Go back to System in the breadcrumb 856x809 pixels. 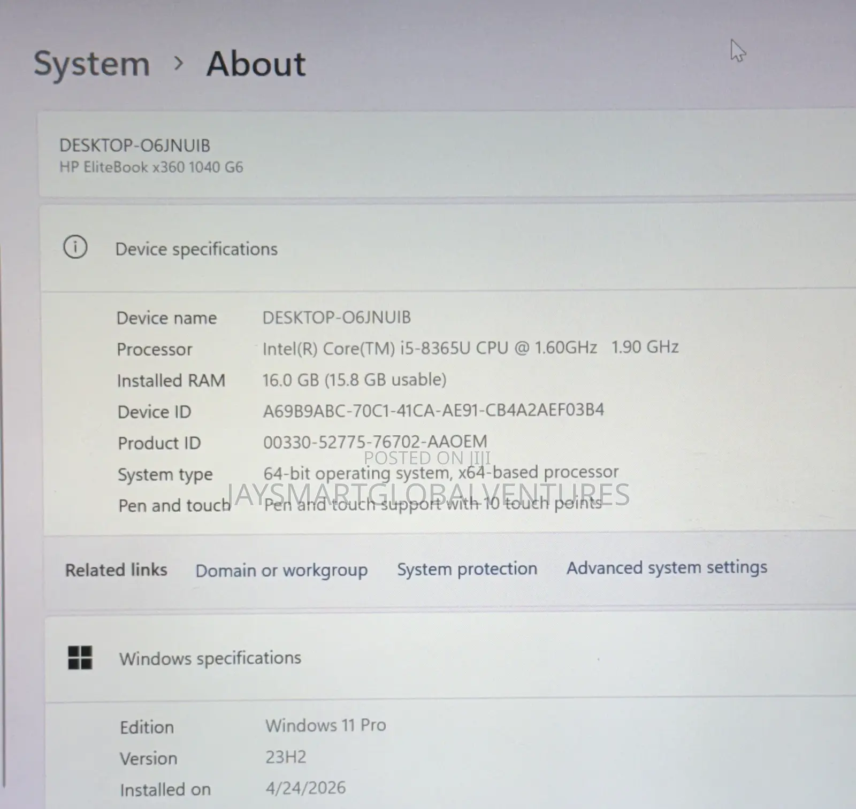pyautogui.click(x=92, y=65)
